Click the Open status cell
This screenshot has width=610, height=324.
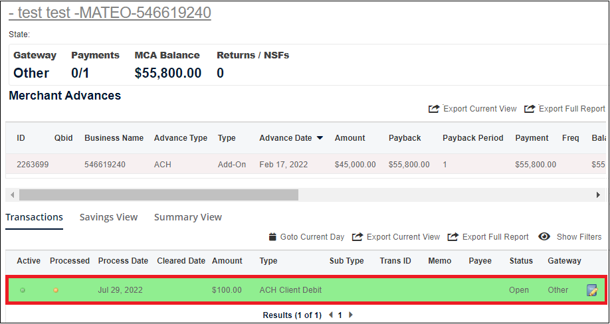(519, 290)
